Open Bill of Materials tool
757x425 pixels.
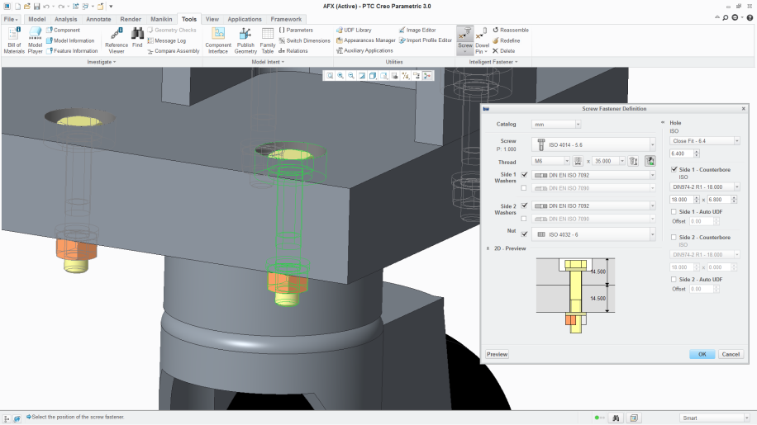[x=14, y=40]
